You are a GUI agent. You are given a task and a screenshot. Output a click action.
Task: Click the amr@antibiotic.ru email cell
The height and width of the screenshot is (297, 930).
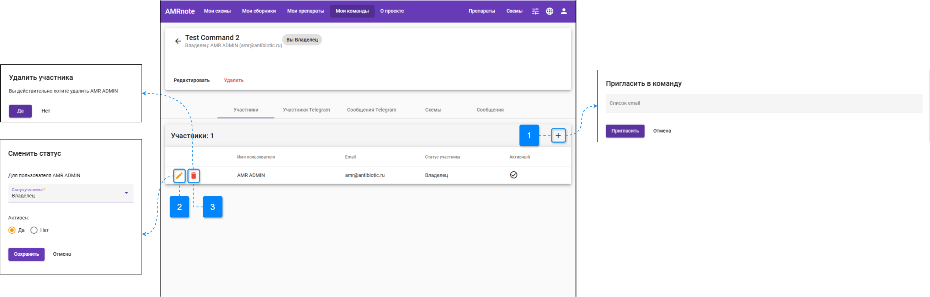(365, 175)
